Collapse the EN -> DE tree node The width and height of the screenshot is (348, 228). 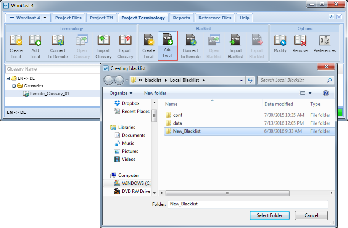click(8, 78)
